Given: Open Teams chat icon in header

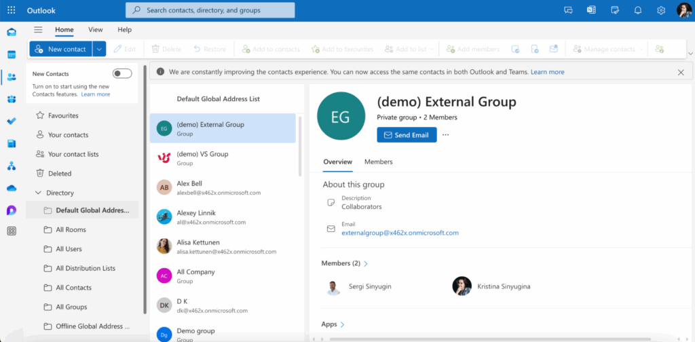Looking at the screenshot, I should [568, 10].
